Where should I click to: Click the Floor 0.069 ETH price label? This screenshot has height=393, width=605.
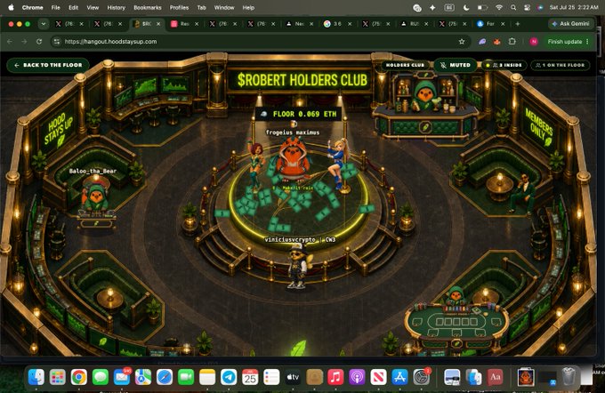click(299, 114)
